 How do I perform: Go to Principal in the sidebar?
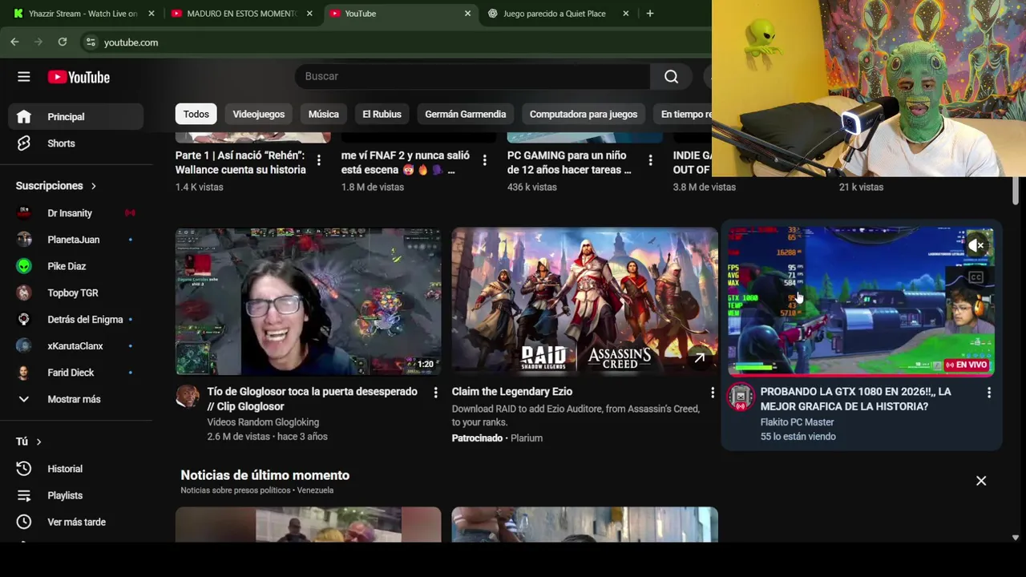(76, 117)
